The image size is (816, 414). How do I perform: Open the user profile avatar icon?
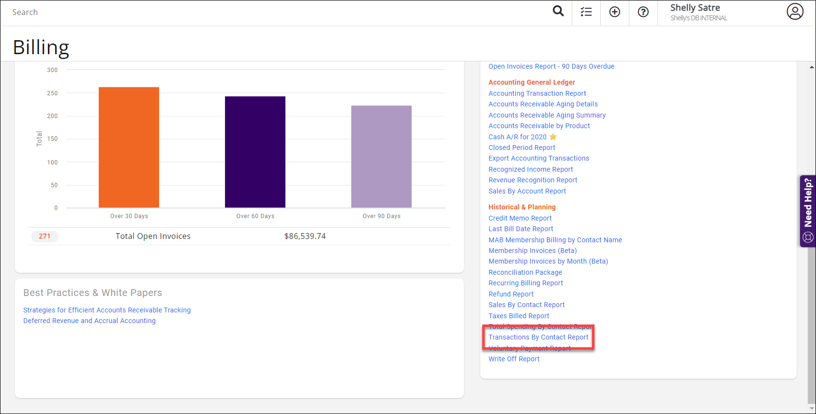(x=795, y=12)
